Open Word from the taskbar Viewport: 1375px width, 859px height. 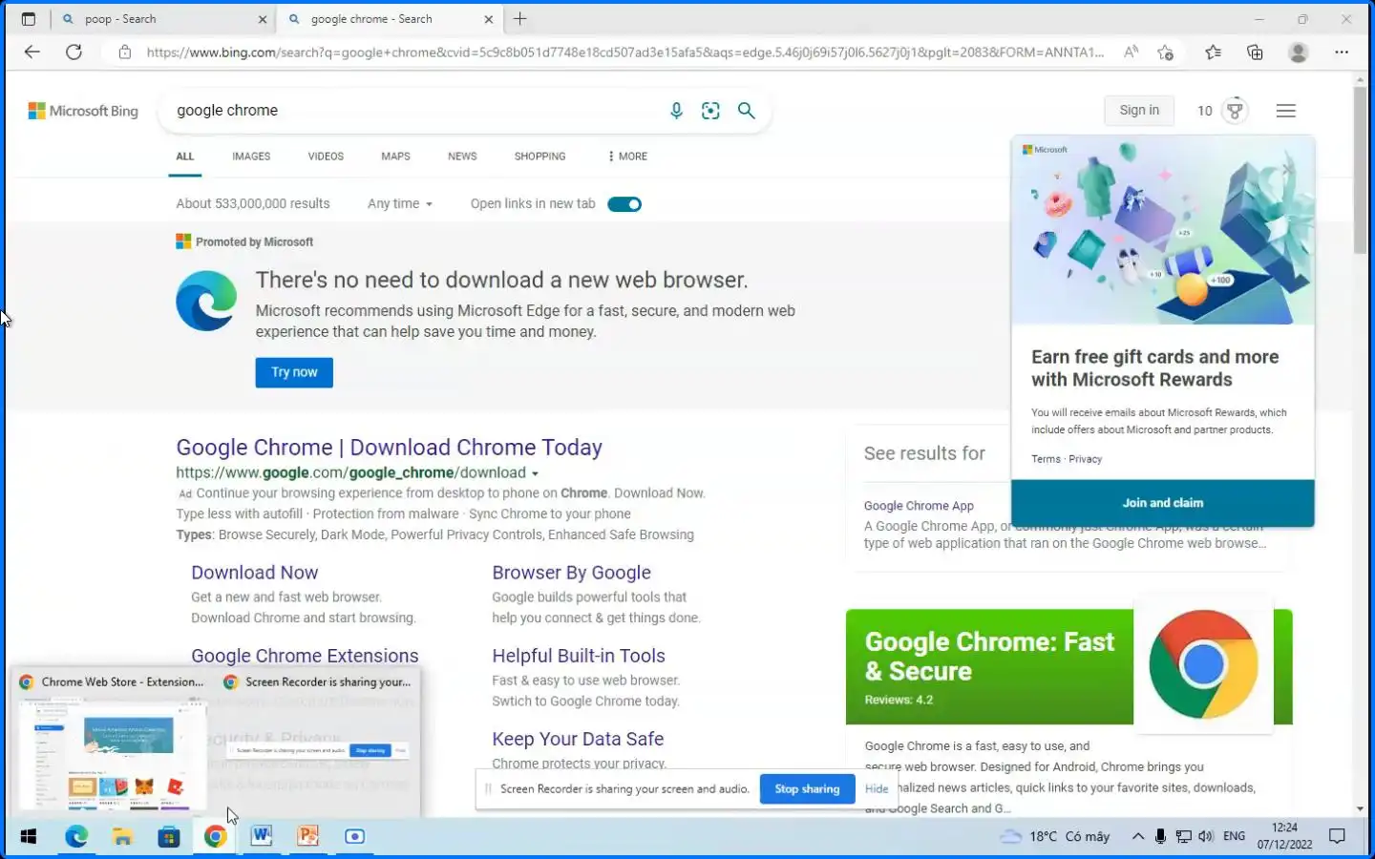coord(262,836)
